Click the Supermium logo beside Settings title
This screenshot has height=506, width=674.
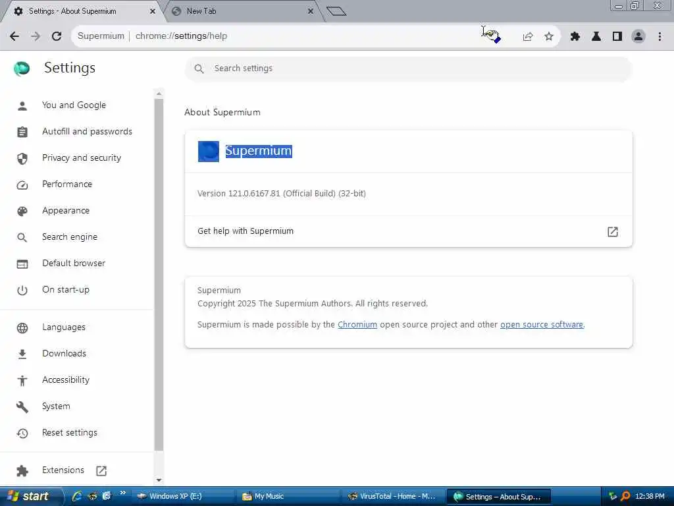point(22,69)
